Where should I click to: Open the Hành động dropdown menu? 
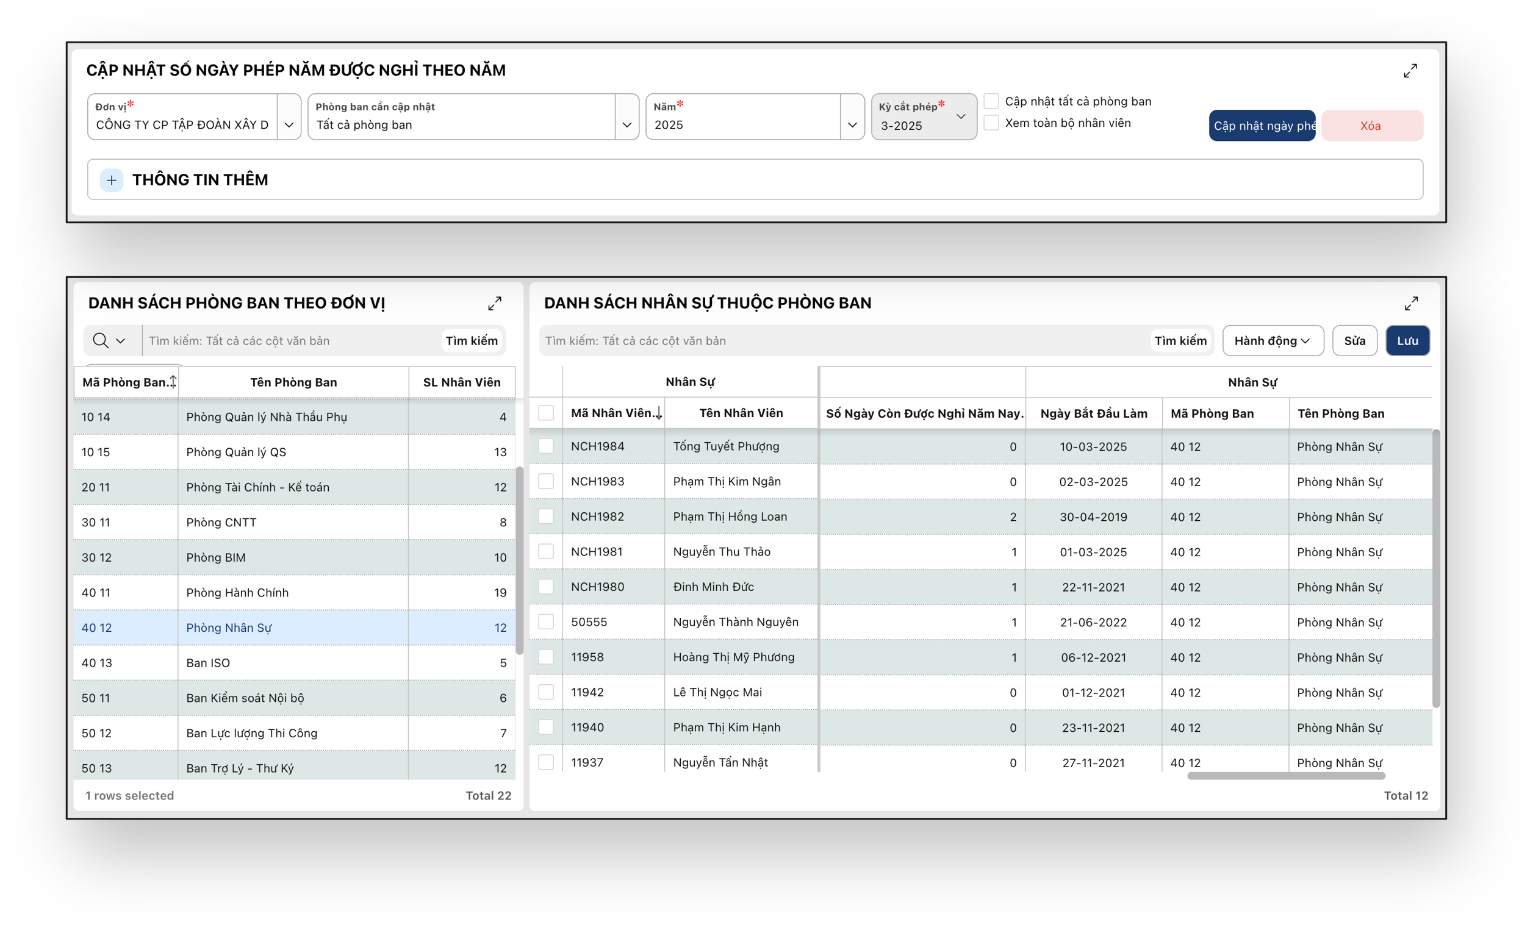click(x=1273, y=341)
